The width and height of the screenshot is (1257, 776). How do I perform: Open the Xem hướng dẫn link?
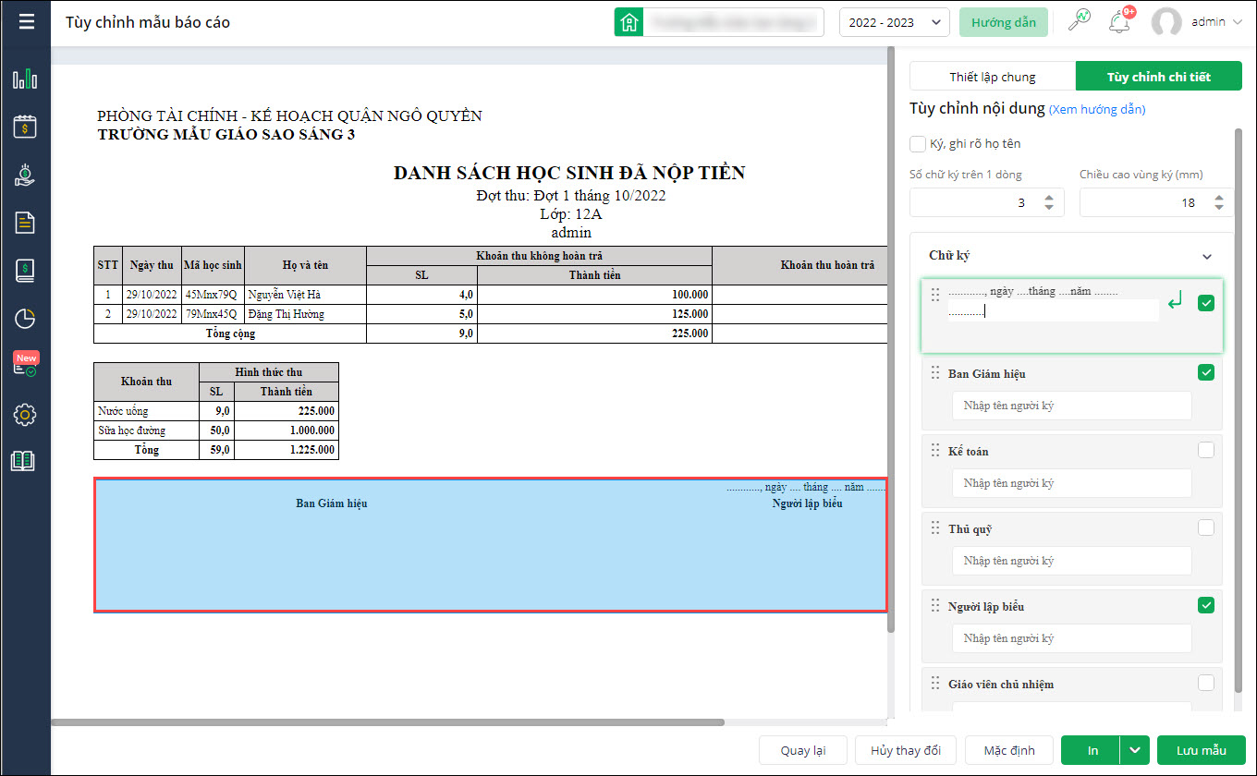click(1097, 109)
